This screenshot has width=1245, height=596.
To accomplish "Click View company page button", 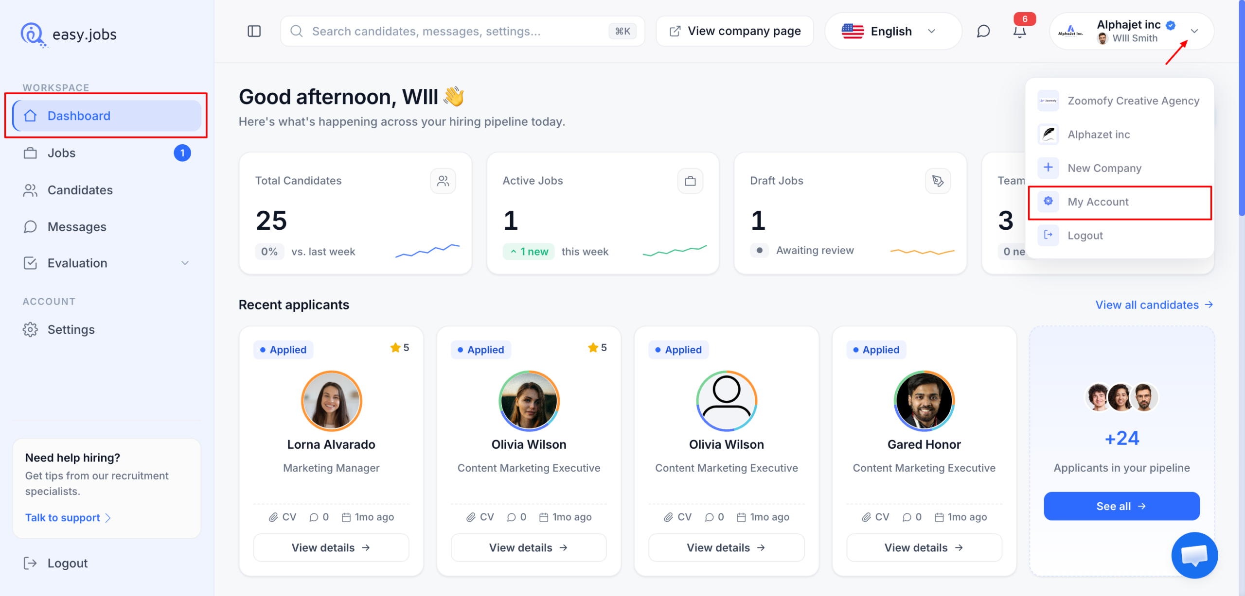I will [735, 32].
